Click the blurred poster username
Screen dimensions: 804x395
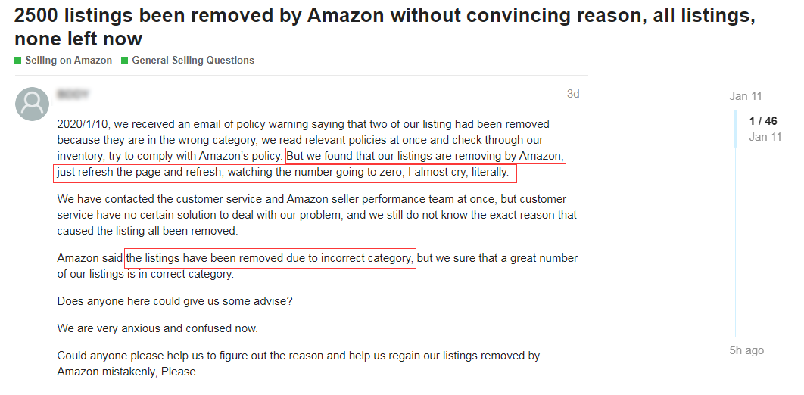[x=73, y=95]
